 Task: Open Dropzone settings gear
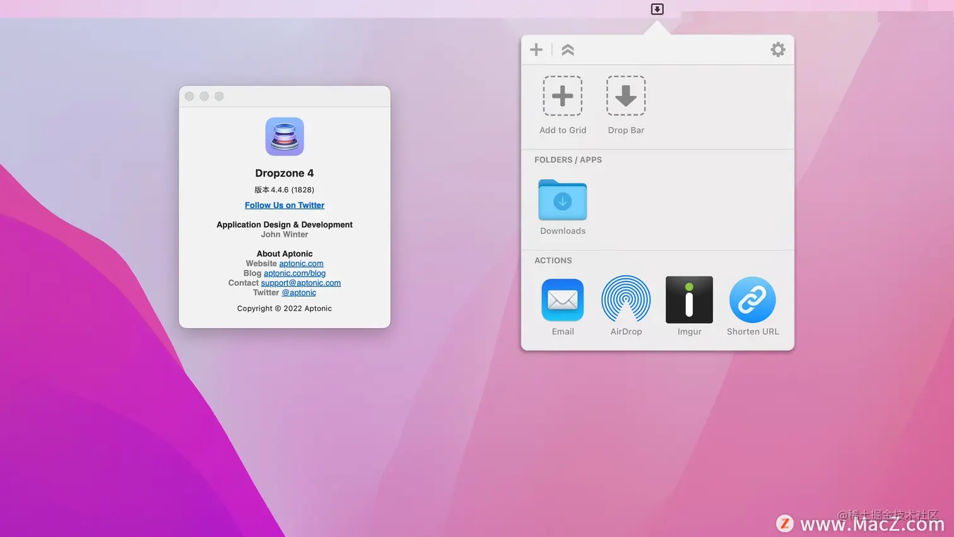(778, 50)
